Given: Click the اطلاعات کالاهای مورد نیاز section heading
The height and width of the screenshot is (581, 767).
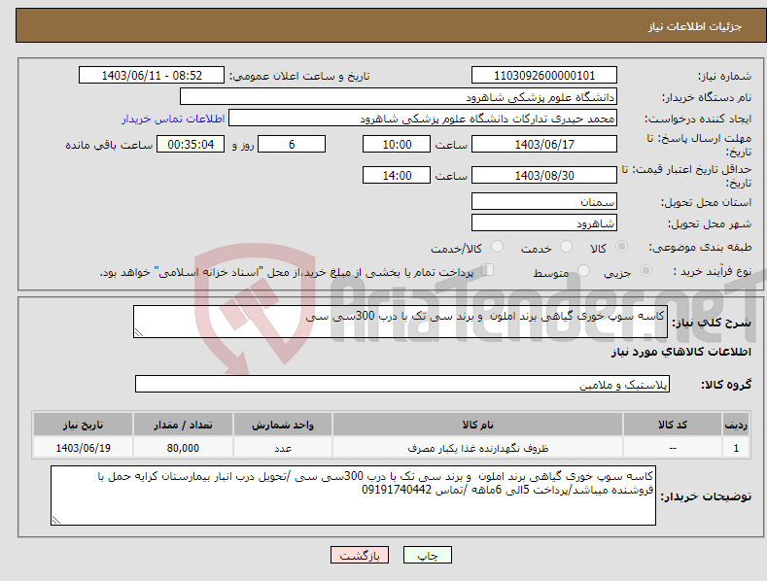Looking at the screenshot, I should (680, 352).
